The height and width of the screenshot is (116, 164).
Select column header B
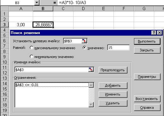(43, 9)
